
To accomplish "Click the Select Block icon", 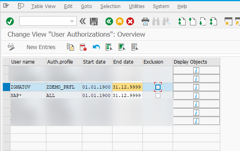I will [x=122, y=47].
